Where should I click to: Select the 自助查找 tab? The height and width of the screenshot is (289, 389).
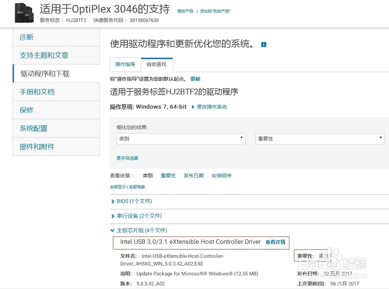click(x=156, y=65)
